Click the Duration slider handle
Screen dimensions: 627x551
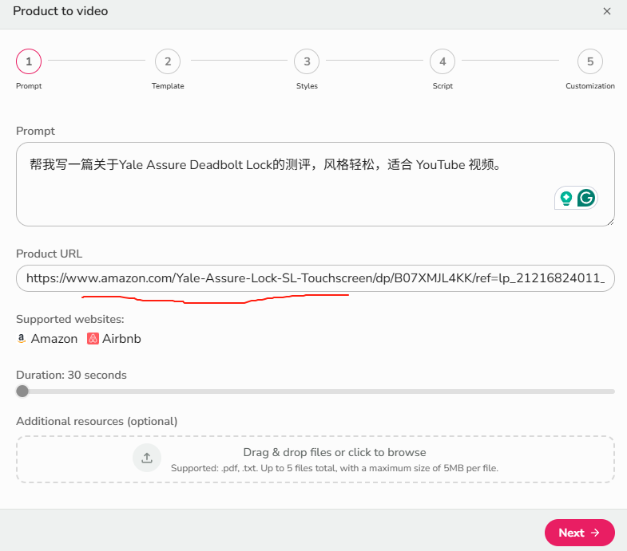pyautogui.click(x=22, y=391)
